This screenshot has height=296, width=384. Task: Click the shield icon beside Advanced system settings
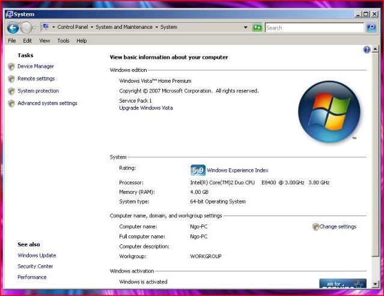coord(11,103)
